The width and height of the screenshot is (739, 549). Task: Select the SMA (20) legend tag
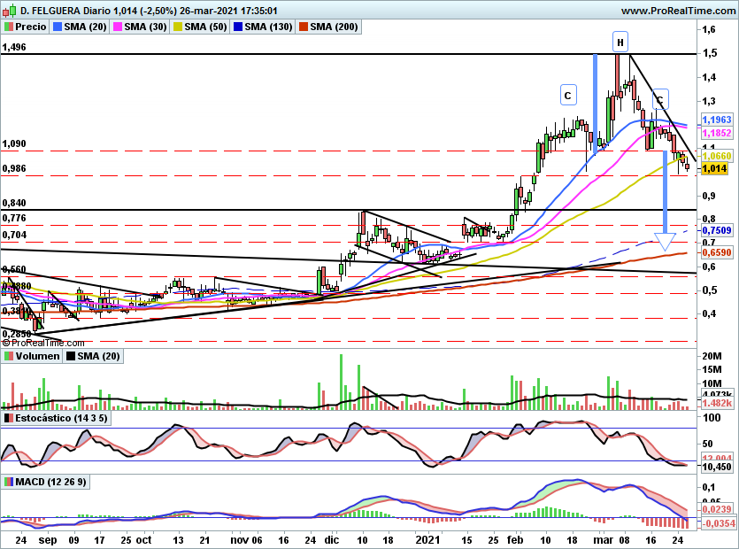[x=81, y=27]
